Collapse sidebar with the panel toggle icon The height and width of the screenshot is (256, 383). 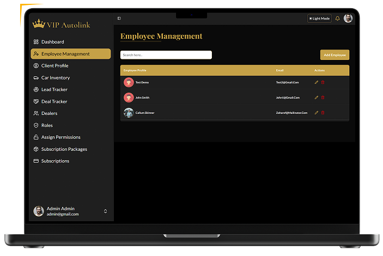[119, 19]
